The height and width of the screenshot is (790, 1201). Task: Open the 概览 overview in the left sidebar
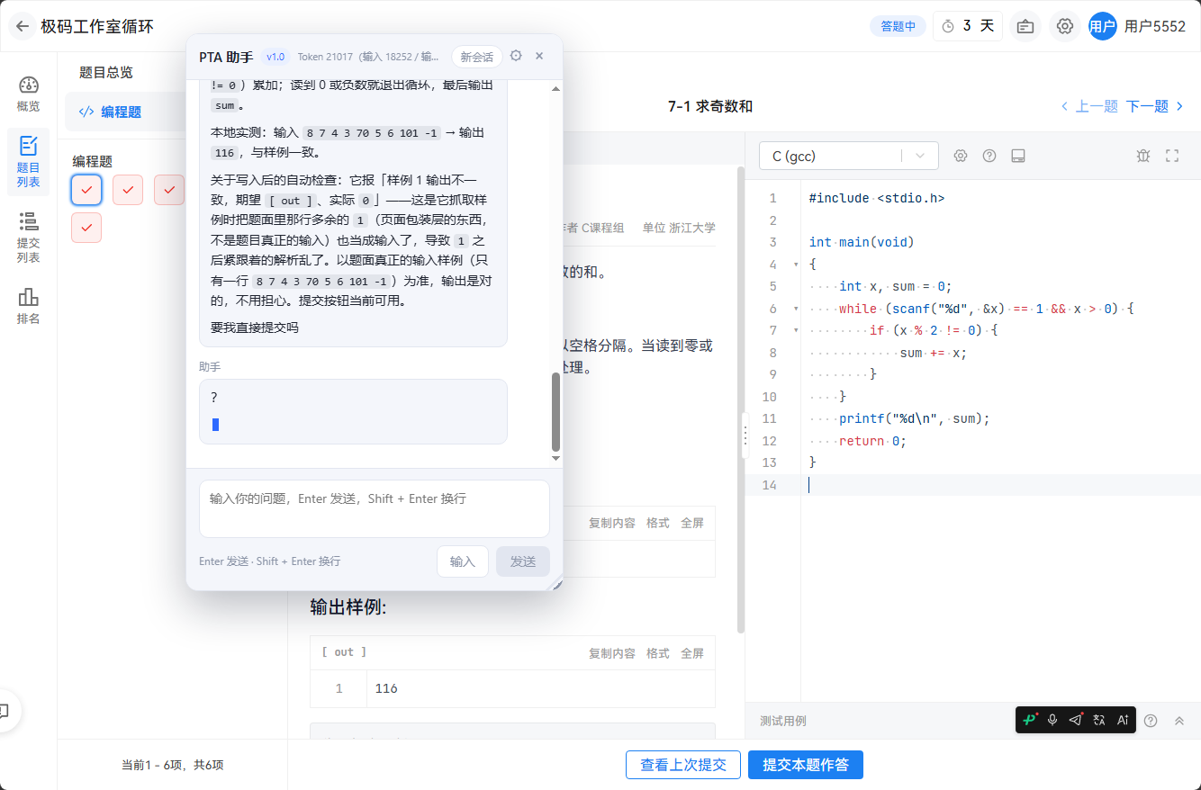[28, 94]
